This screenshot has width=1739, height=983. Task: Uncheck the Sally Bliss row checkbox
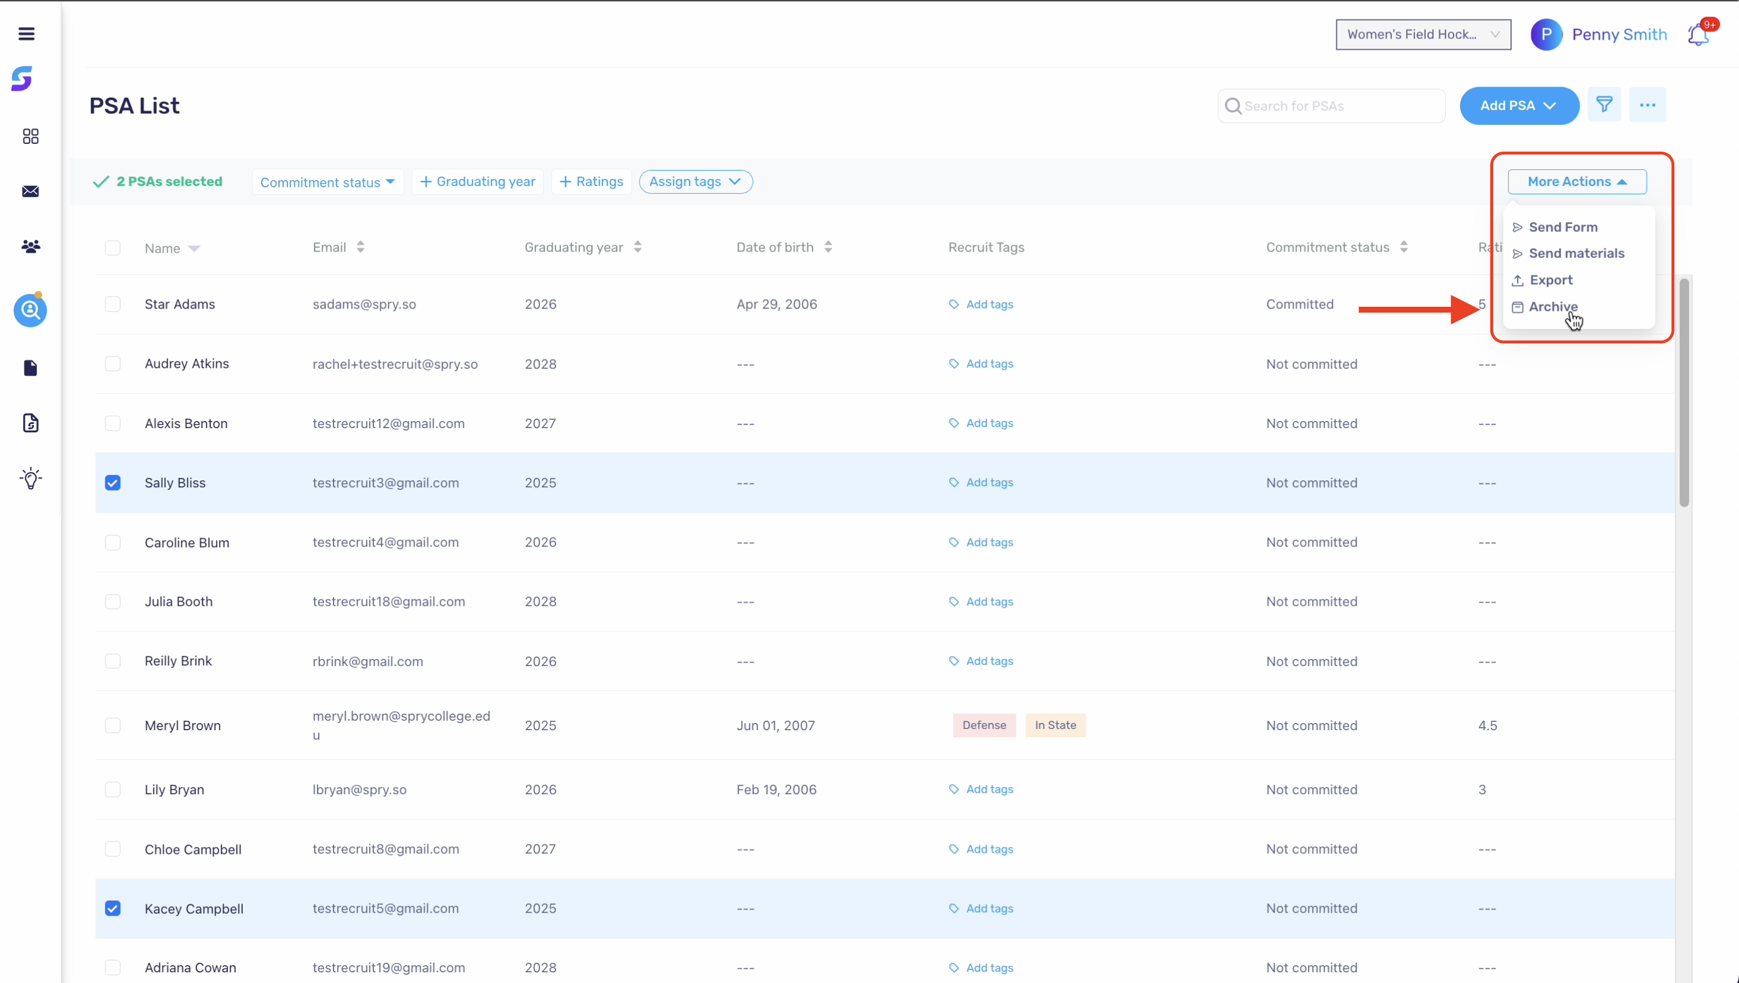point(113,483)
